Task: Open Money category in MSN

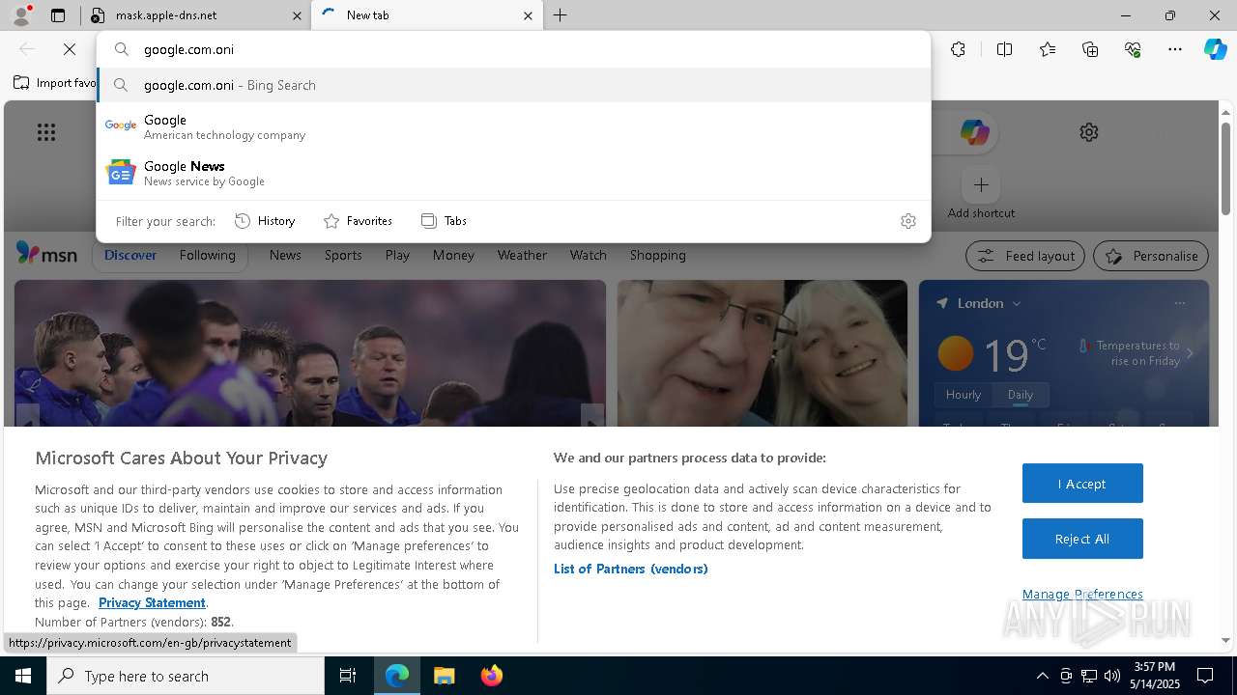Action: pos(453,255)
